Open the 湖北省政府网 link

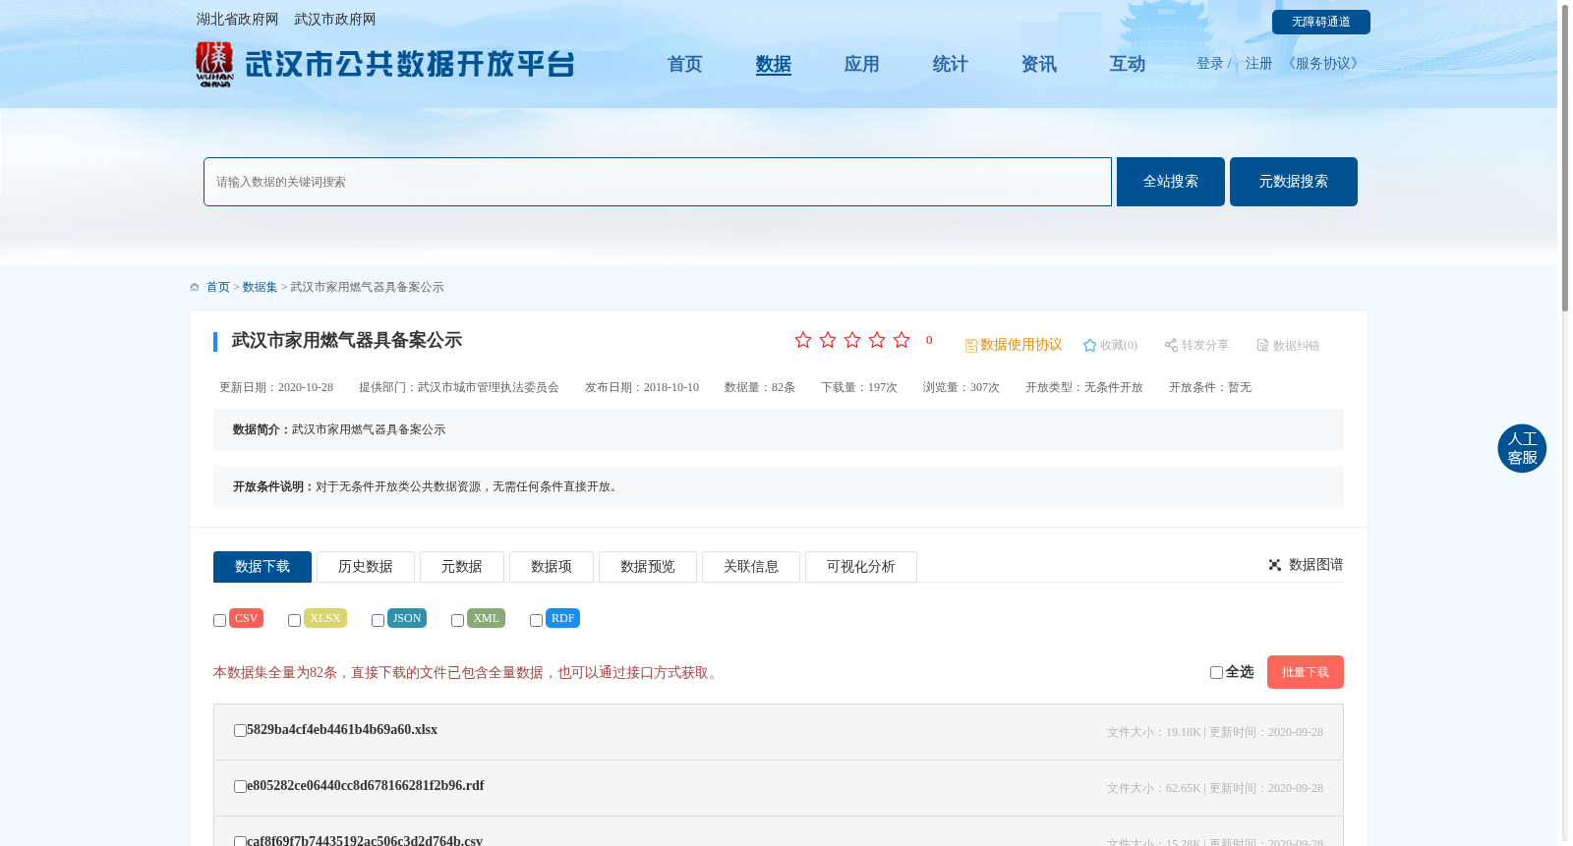[237, 20]
